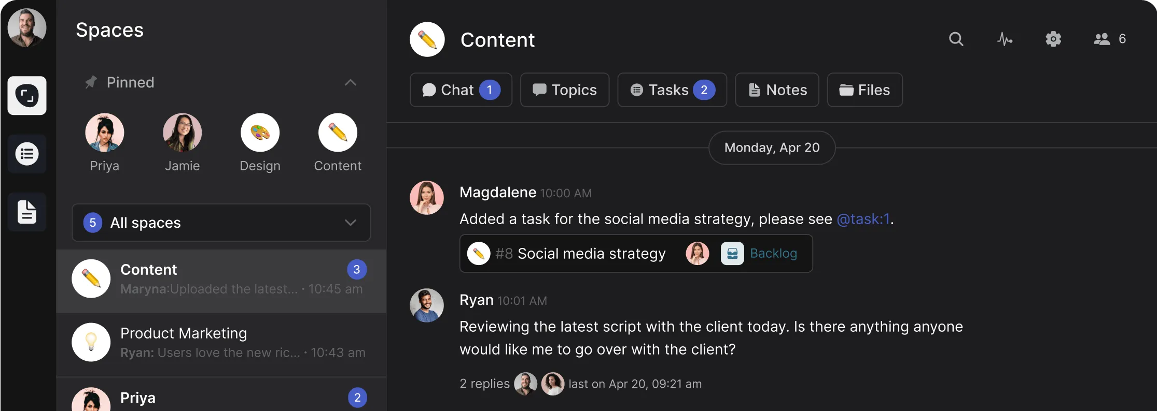Click the Content pencil avatar in header
This screenshot has height=411, width=1157.
(x=427, y=39)
